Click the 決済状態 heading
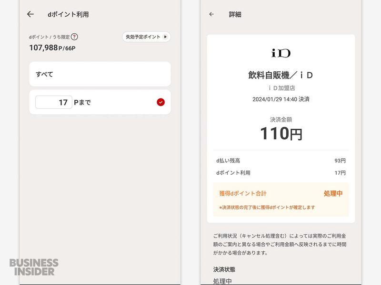Screen dimensions: 381x285 click(x=224, y=269)
